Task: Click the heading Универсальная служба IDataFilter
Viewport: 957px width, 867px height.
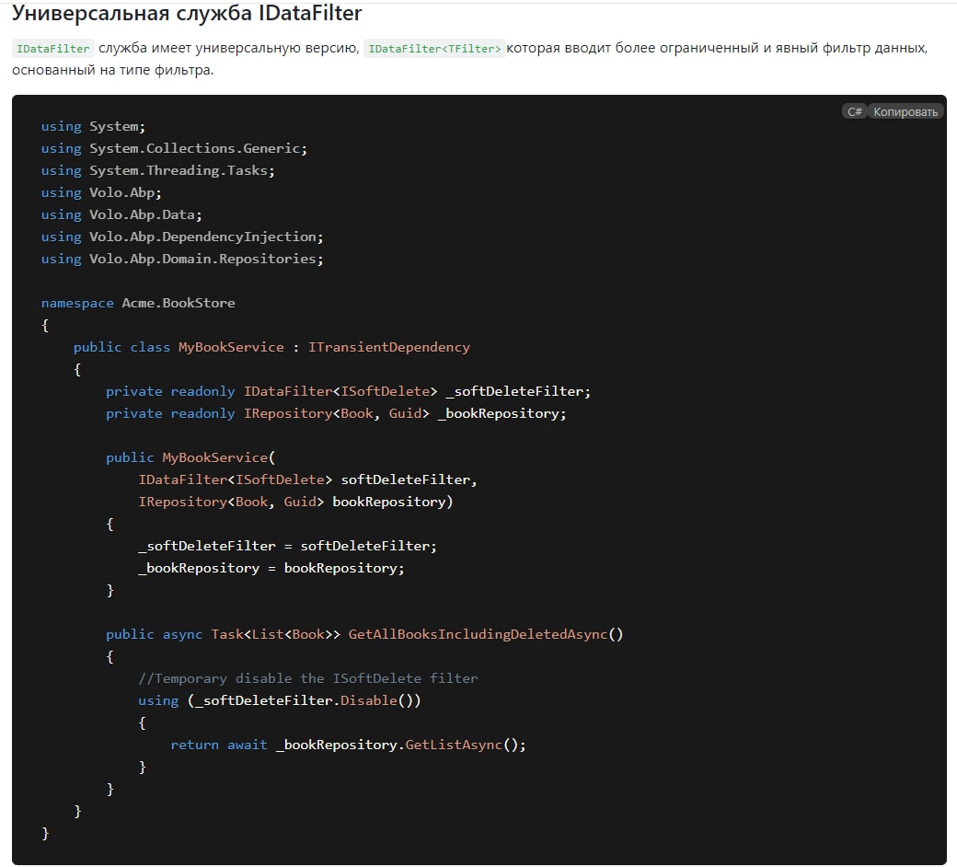Action: pyautogui.click(x=187, y=14)
